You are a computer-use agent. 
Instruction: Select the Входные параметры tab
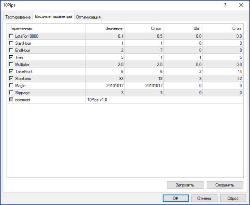[53, 17]
